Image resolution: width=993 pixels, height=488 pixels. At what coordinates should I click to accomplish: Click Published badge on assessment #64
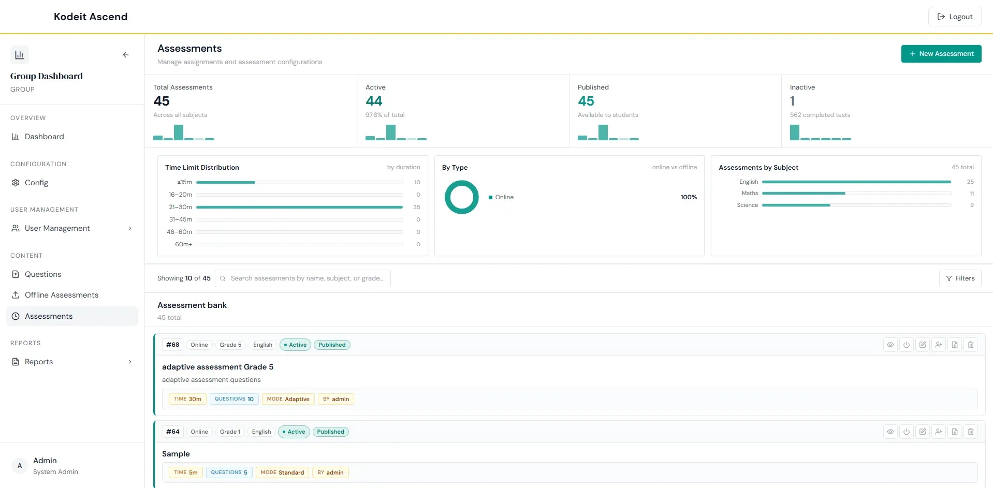coord(330,432)
